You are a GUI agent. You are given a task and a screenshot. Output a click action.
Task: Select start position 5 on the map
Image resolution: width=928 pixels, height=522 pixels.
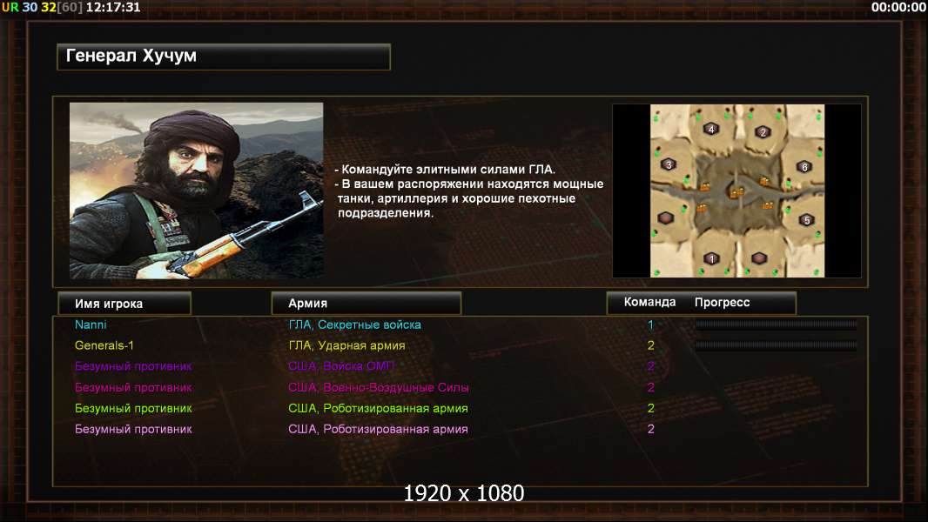coord(806,220)
